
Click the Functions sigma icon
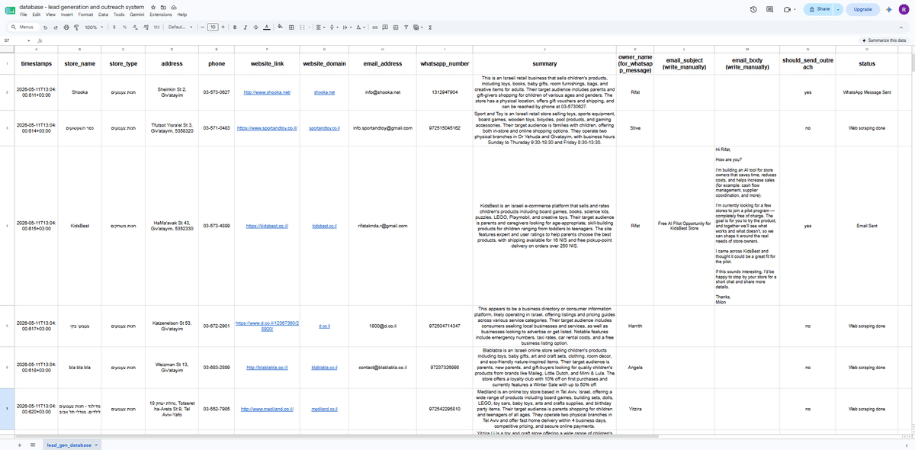[430, 27]
